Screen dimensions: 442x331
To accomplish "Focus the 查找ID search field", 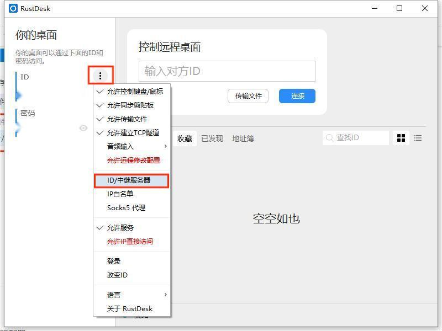I will tap(356, 138).
